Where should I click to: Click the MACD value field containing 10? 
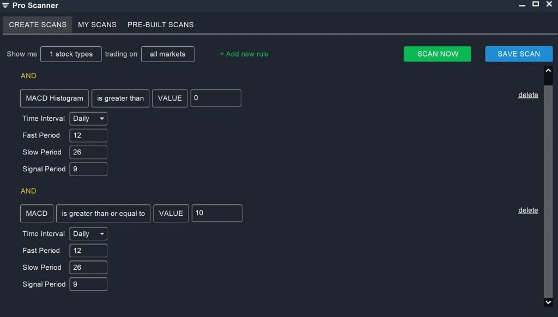coord(217,213)
